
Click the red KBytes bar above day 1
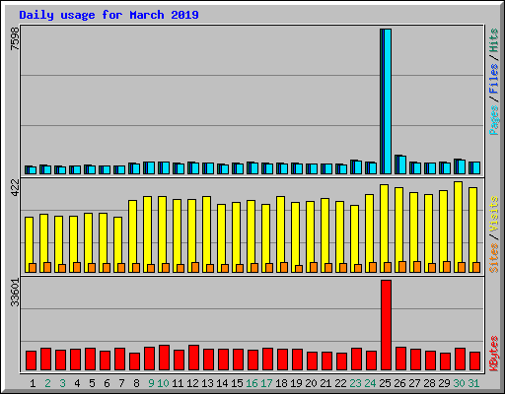(32, 361)
